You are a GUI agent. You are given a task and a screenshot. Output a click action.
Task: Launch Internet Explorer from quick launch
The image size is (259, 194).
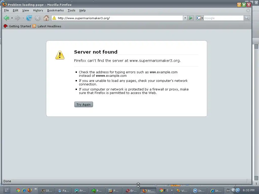(24, 190)
